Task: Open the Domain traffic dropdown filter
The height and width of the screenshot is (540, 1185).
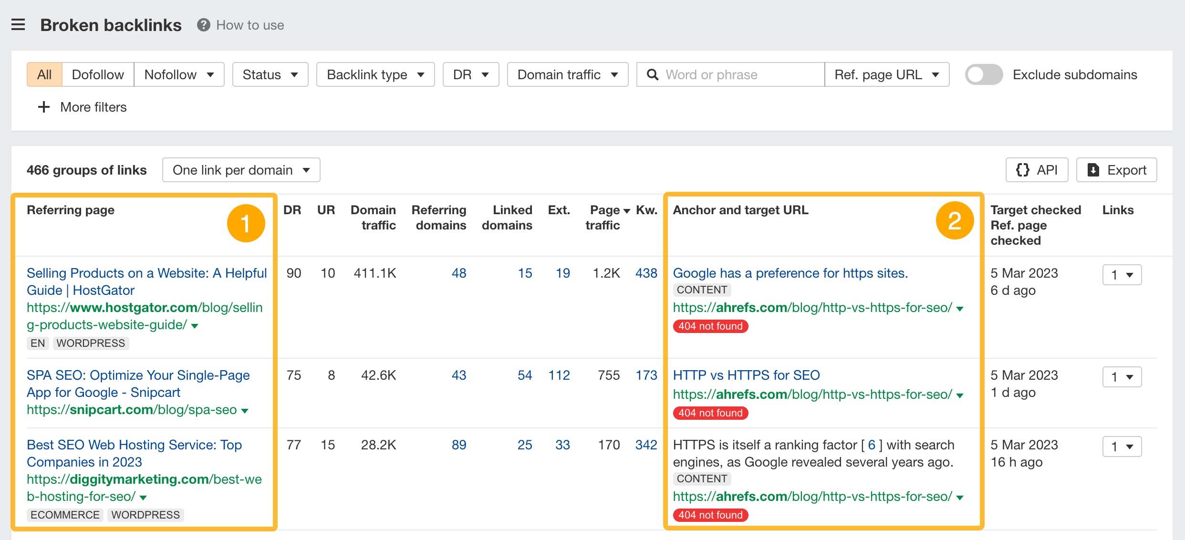Action: coord(567,75)
